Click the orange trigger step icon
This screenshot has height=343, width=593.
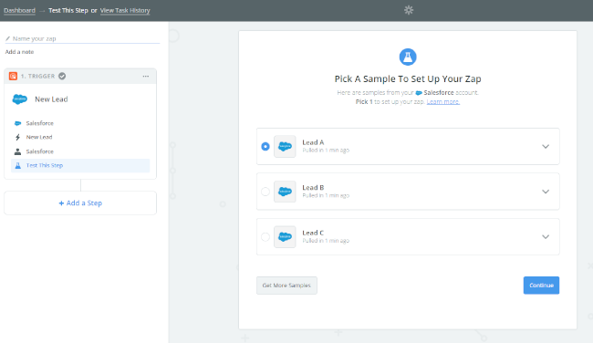14,76
